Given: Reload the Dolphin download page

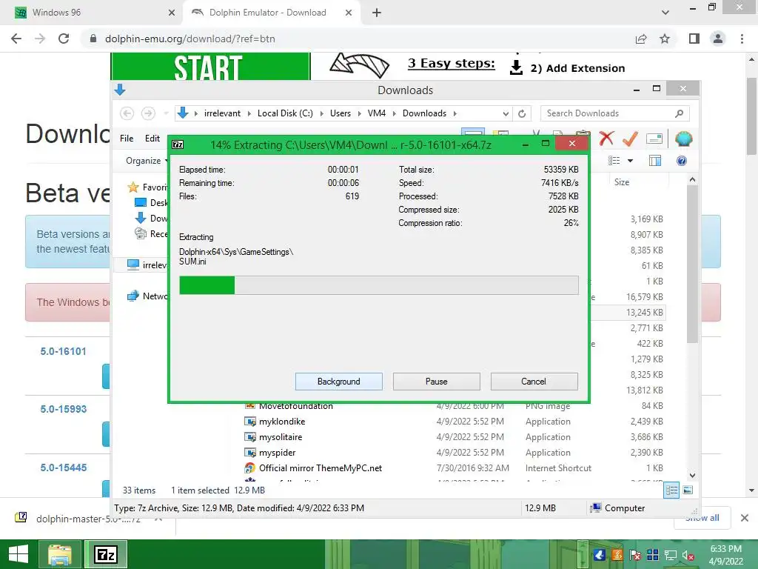Looking at the screenshot, I should point(64,39).
